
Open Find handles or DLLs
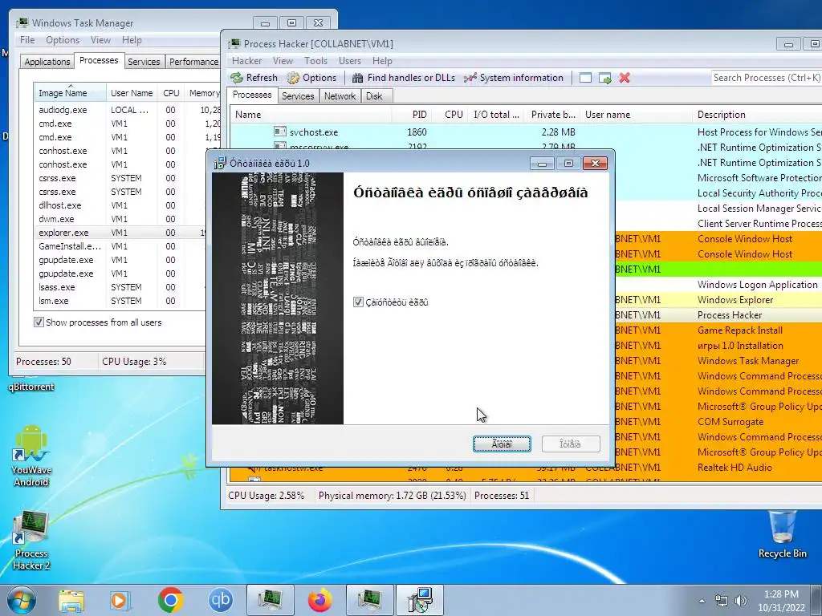(404, 78)
